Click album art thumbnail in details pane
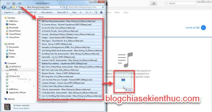This screenshot has height=112, width=212. pos(7,107)
